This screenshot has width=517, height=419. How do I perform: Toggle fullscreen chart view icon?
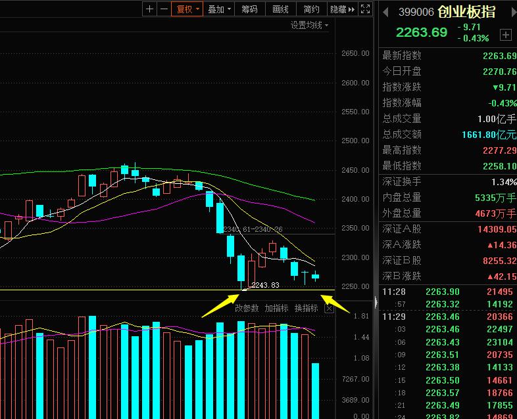pyautogui.click(x=365, y=9)
